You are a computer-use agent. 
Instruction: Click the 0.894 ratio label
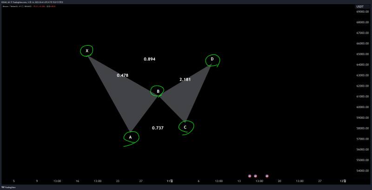coord(149,59)
